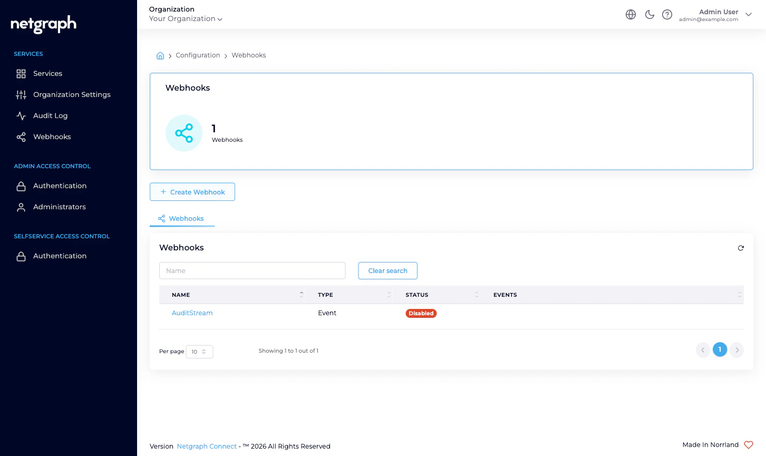766x456 pixels.
Task: Open Selfservice Authentication lock icon
Action: coord(21,256)
